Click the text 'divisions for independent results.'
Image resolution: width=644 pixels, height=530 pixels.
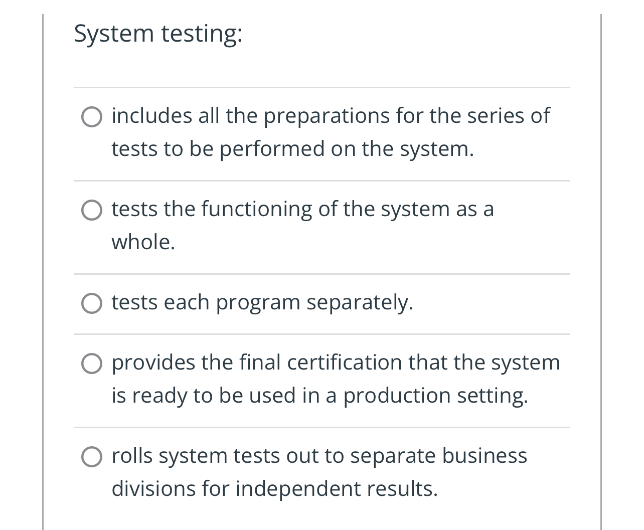click(274, 489)
